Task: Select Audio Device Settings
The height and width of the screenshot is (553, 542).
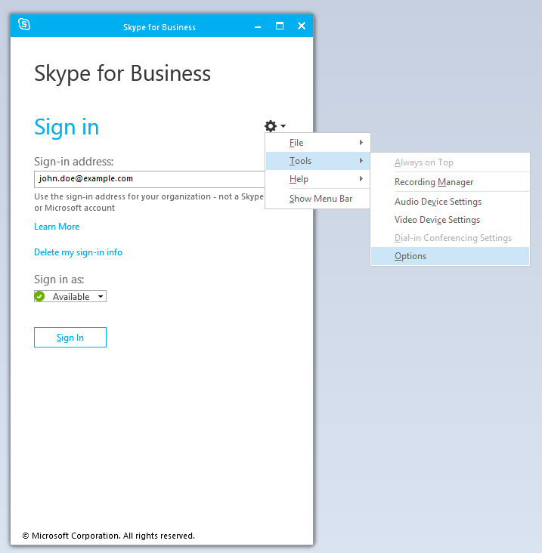Action: [x=438, y=202]
